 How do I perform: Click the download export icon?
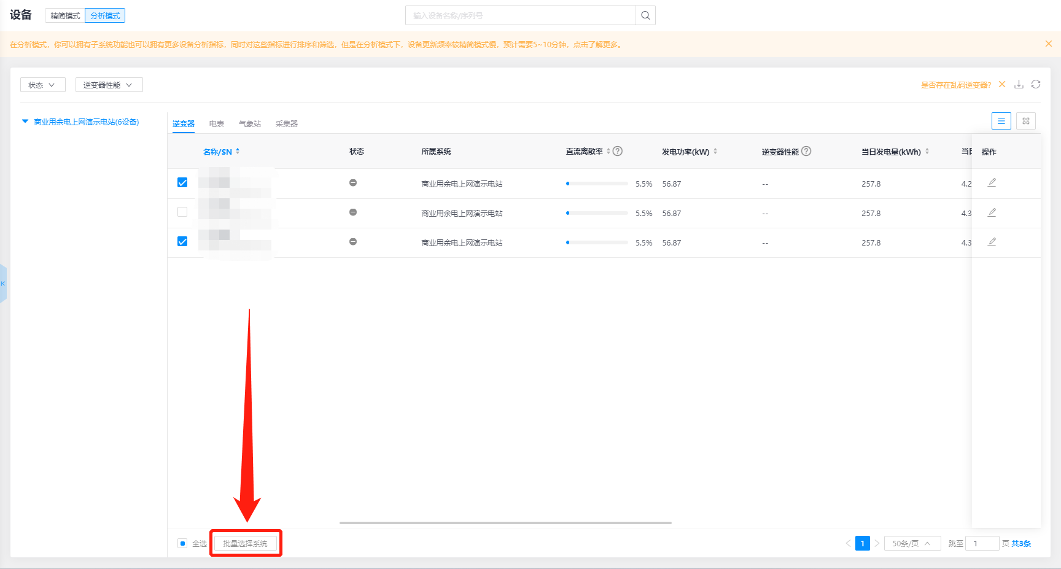(x=1019, y=85)
